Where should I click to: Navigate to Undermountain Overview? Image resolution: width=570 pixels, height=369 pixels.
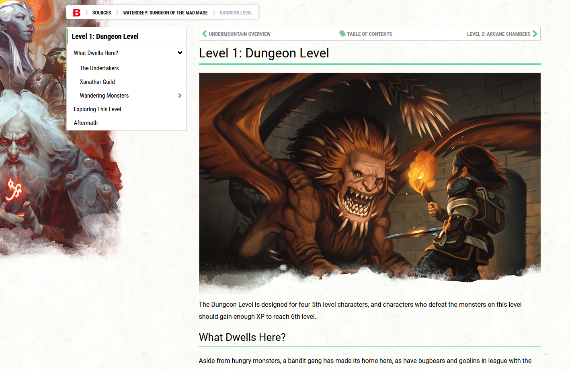[x=240, y=34]
